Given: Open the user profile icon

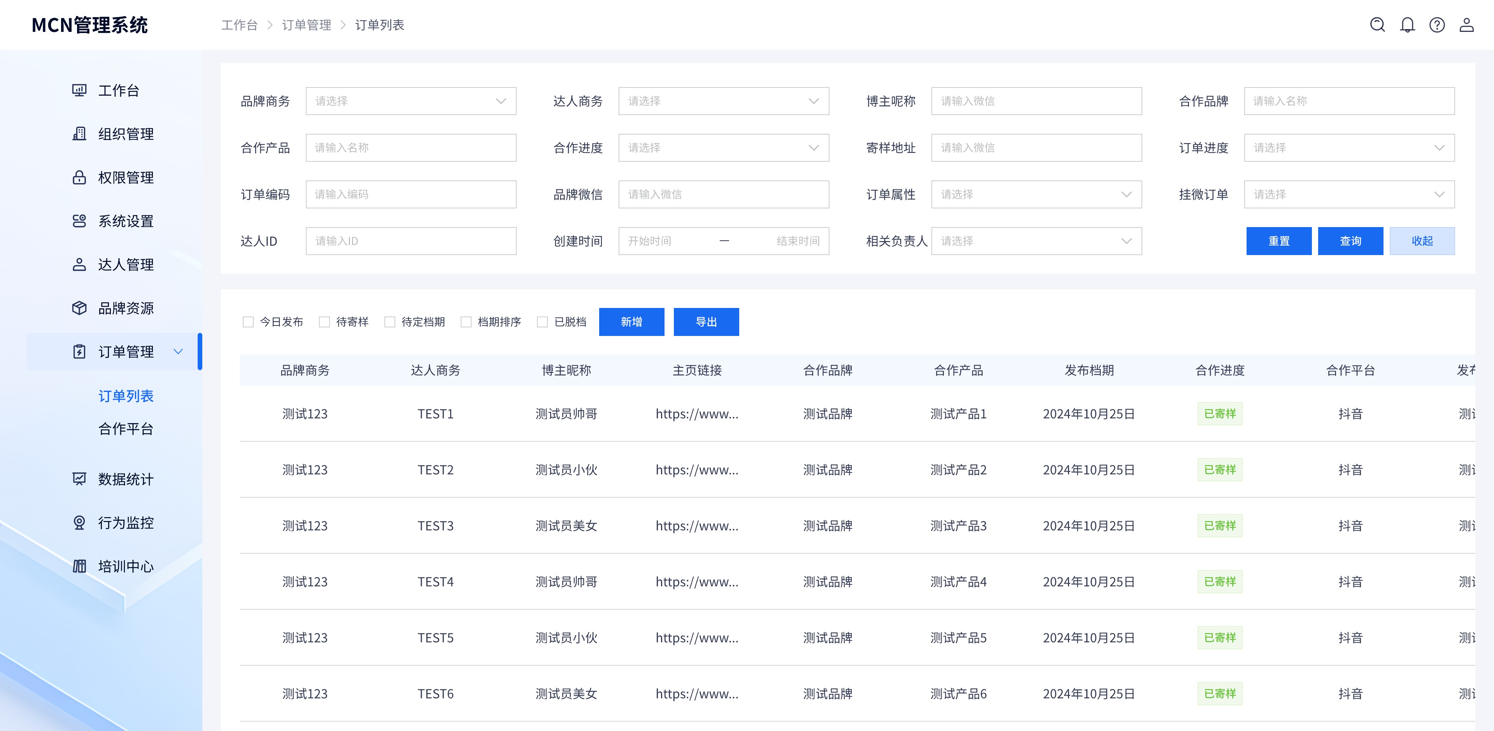Looking at the screenshot, I should tap(1466, 25).
